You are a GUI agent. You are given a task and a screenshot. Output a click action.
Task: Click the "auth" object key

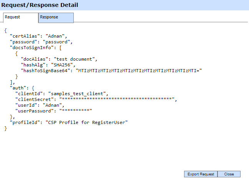18,88
